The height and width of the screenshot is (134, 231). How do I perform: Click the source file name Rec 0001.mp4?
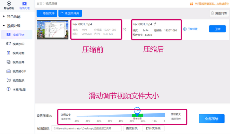coord(82,24)
